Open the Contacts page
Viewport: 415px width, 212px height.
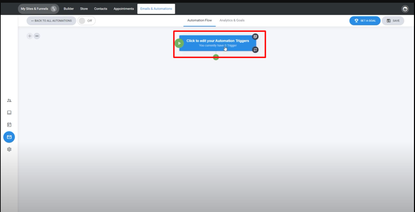(x=101, y=9)
